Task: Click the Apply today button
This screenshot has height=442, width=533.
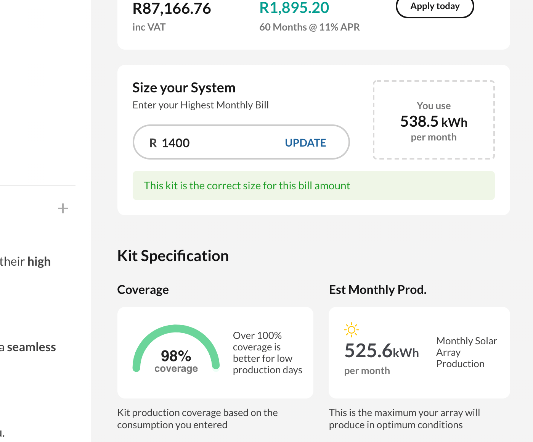Action: coord(435,6)
